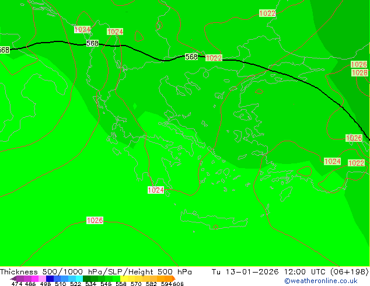This screenshot has width=370, height=286.
Task: Click the forecast date "Tu 13-01-2026 12:00 UTC"
Action: coord(268,272)
